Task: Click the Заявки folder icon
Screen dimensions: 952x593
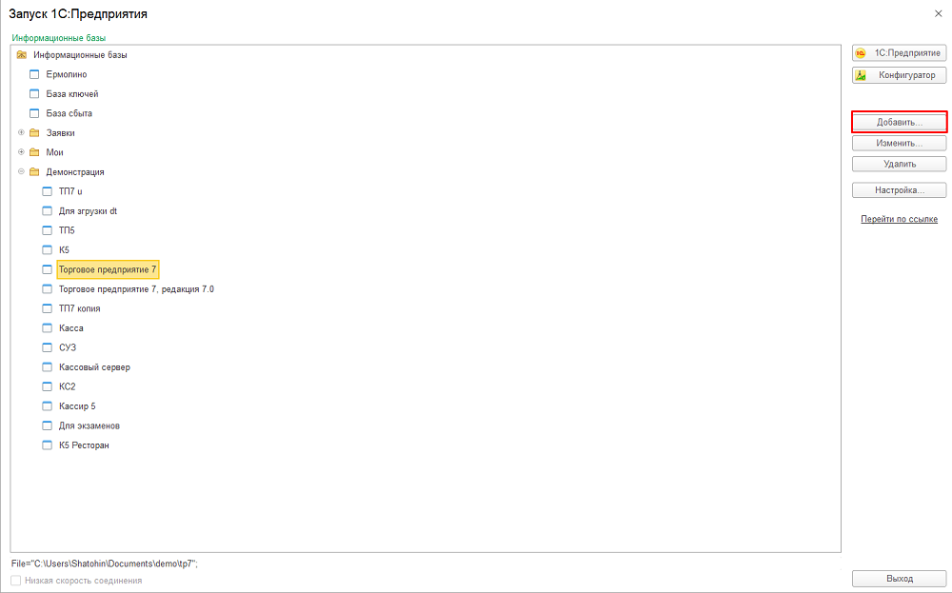Action: pos(34,133)
